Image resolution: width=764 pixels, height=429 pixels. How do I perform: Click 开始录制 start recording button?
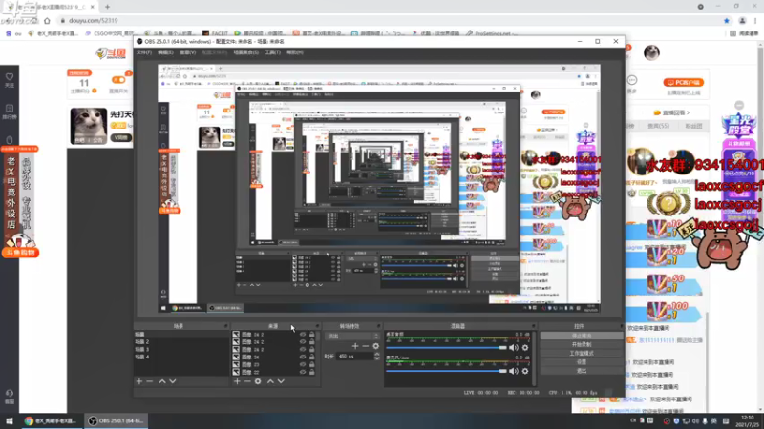pyautogui.click(x=582, y=345)
